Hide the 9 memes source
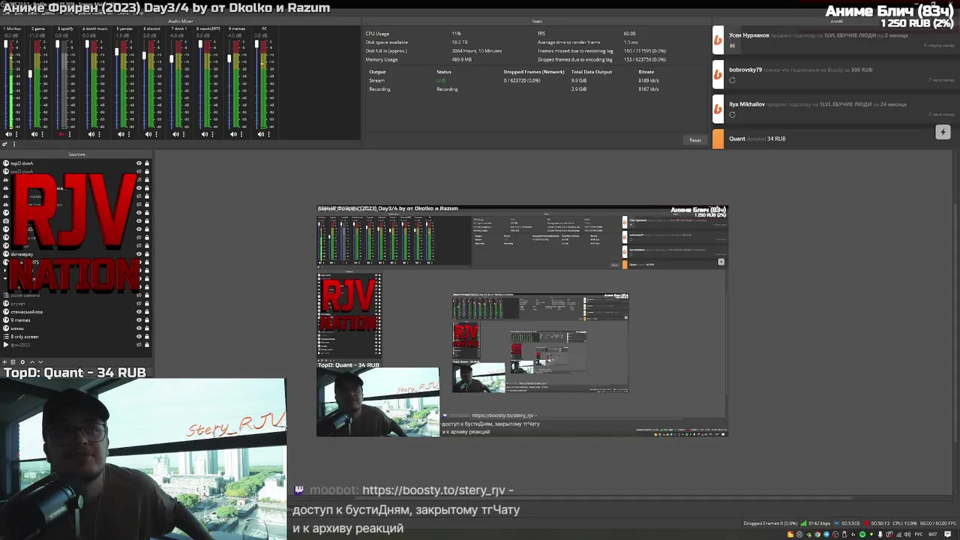Viewport: 960px width, 540px height. [139, 320]
